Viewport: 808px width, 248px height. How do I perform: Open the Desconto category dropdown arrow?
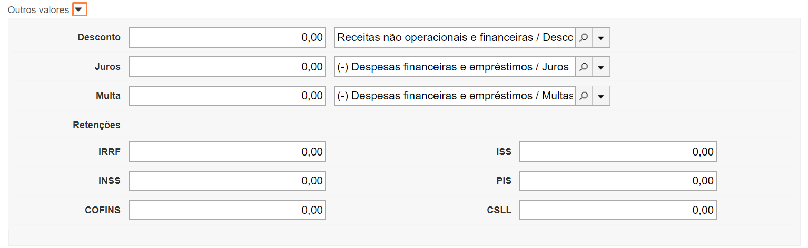(601, 38)
